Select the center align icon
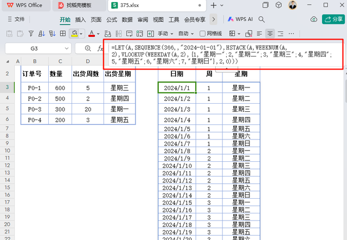 tap(270, 34)
